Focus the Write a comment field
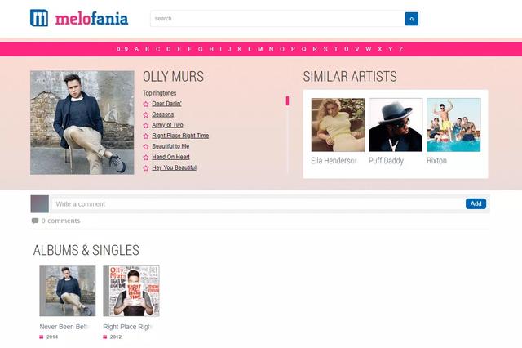522x348 pixels. click(257, 203)
